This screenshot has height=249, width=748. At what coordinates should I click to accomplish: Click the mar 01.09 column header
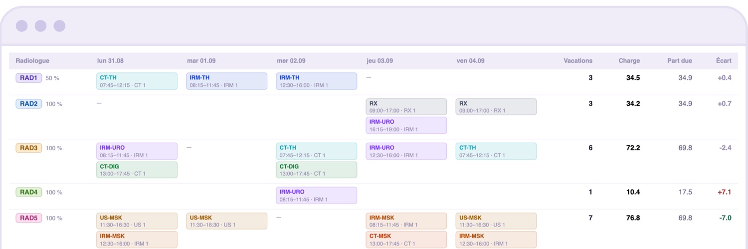pyautogui.click(x=201, y=61)
